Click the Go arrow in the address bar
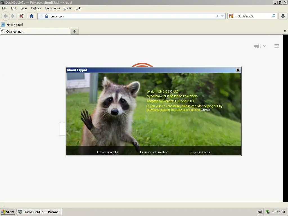 (x=217, y=16)
